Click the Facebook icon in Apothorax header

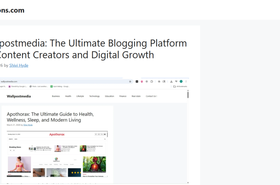96,134
